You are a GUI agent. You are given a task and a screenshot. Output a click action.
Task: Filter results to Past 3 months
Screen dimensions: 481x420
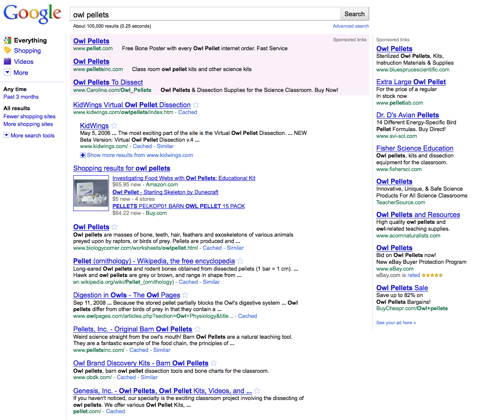pyautogui.click(x=21, y=97)
